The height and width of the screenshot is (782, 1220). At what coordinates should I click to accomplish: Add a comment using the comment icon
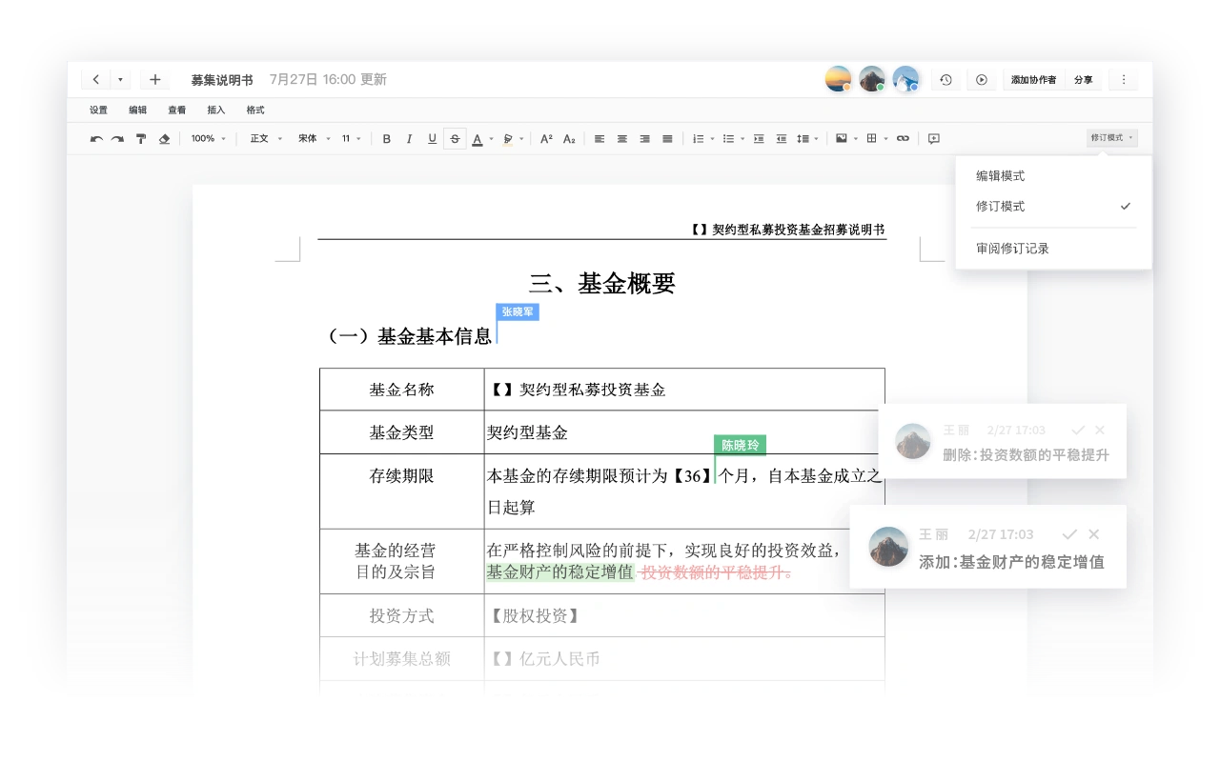(934, 139)
